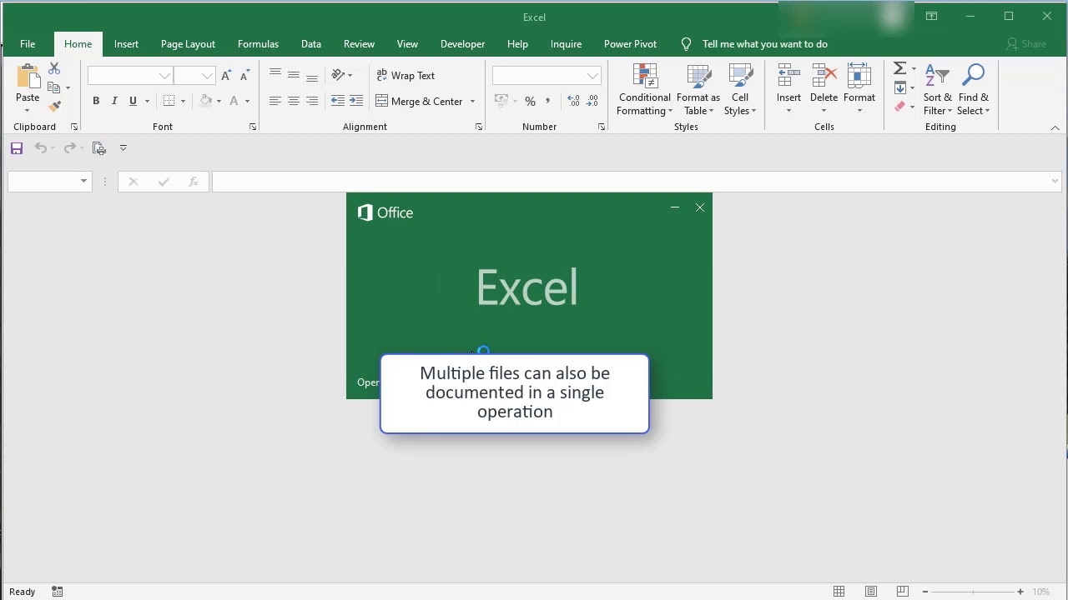Click the Cut scissors icon

[x=54, y=68]
